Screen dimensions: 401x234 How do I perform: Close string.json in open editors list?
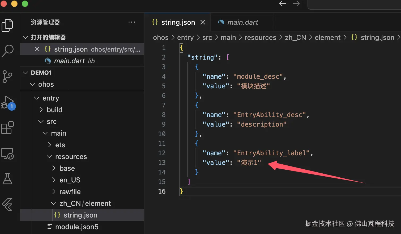tap(37, 49)
